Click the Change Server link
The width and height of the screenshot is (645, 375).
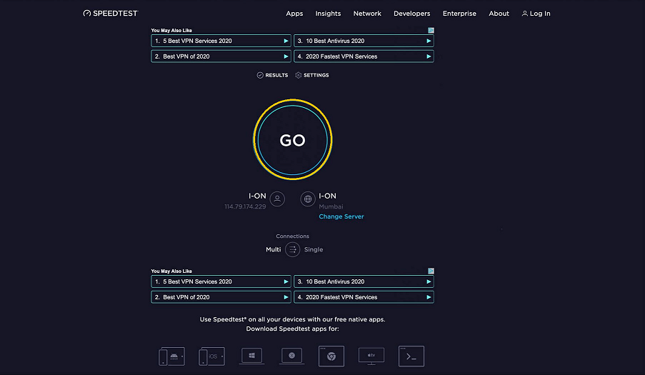pos(341,216)
